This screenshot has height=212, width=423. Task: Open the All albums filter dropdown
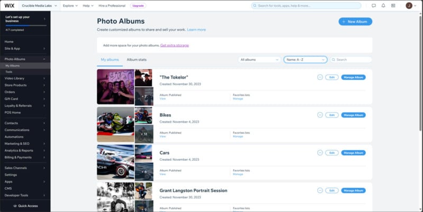pyautogui.click(x=259, y=60)
